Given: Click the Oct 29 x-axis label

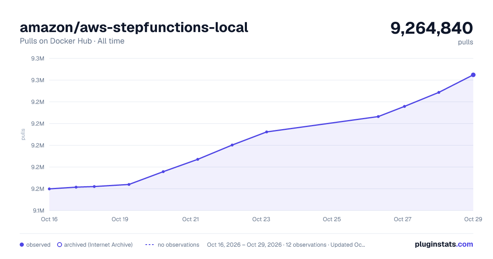Looking at the screenshot, I should (473, 219).
